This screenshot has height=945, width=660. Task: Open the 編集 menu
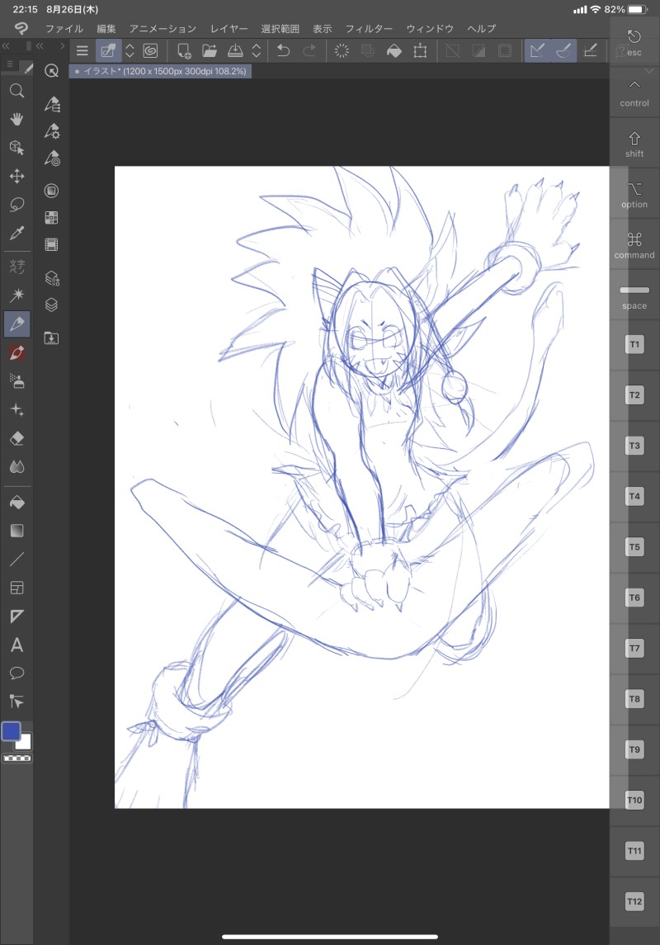click(x=106, y=28)
